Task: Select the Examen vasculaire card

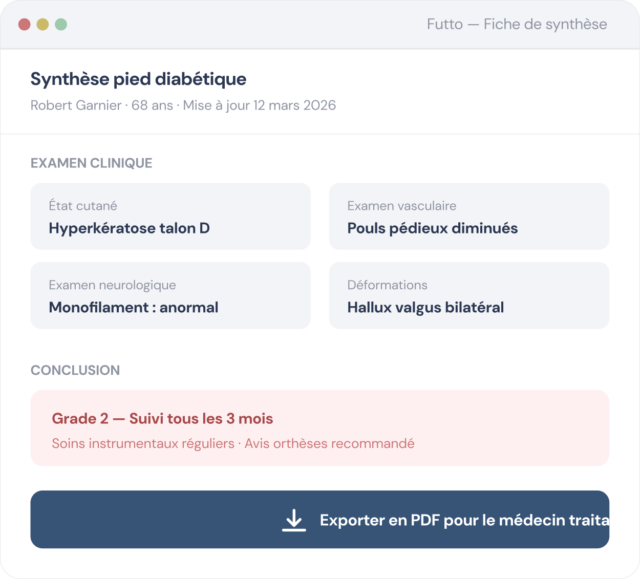Action: (x=469, y=216)
